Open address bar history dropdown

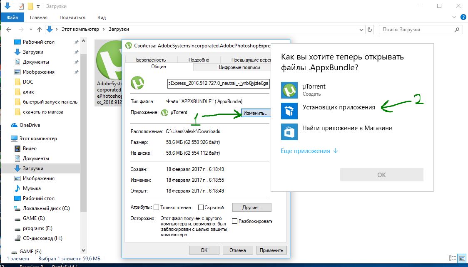point(361,30)
